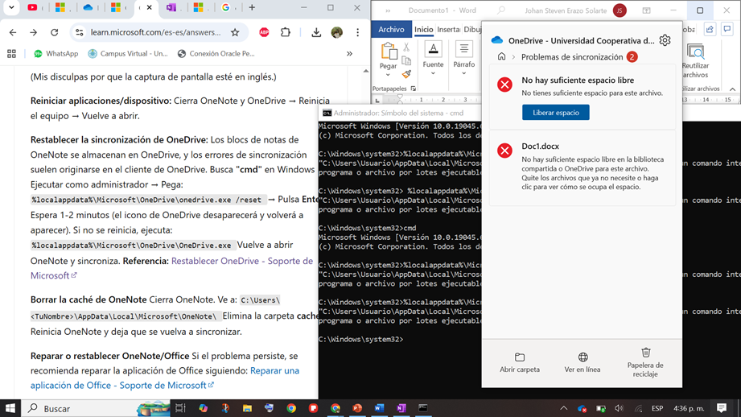
Task: Go forward in Chrome
Action: click(33, 32)
